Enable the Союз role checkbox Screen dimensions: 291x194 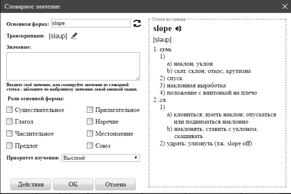click(x=90, y=146)
